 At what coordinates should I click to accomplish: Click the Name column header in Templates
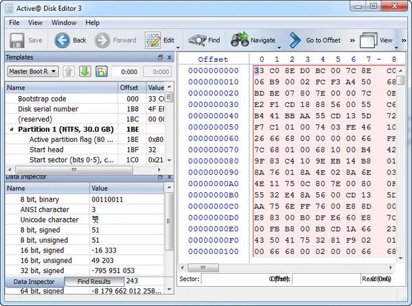tap(62, 88)
